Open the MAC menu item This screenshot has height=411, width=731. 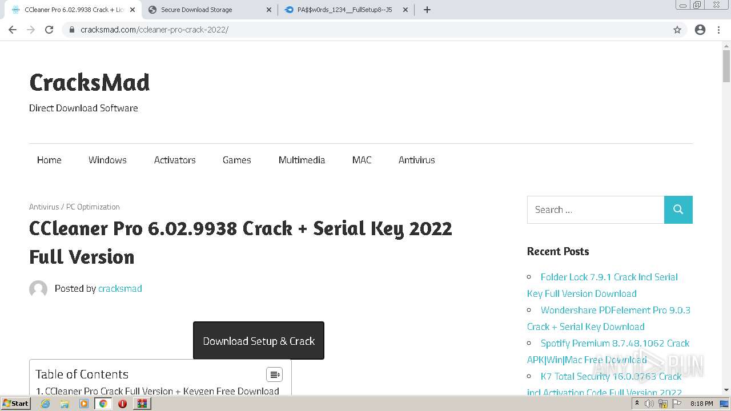pos(362,160)
